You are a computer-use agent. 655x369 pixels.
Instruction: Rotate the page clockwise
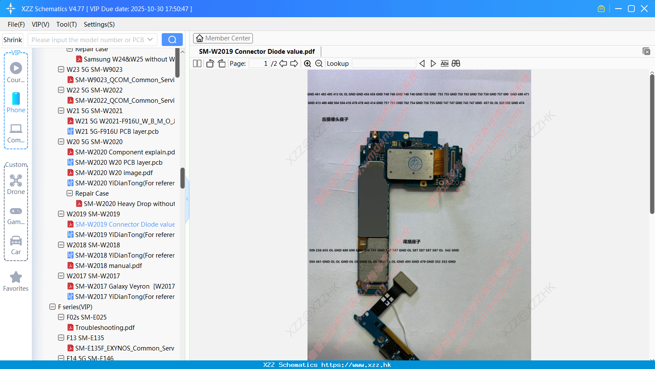221,64
